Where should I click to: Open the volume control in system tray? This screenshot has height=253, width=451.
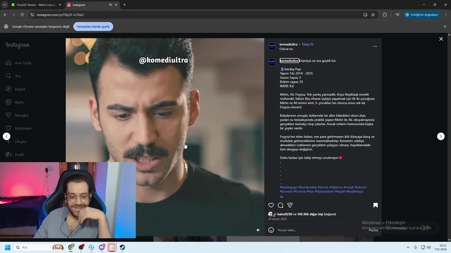point(428,247)
